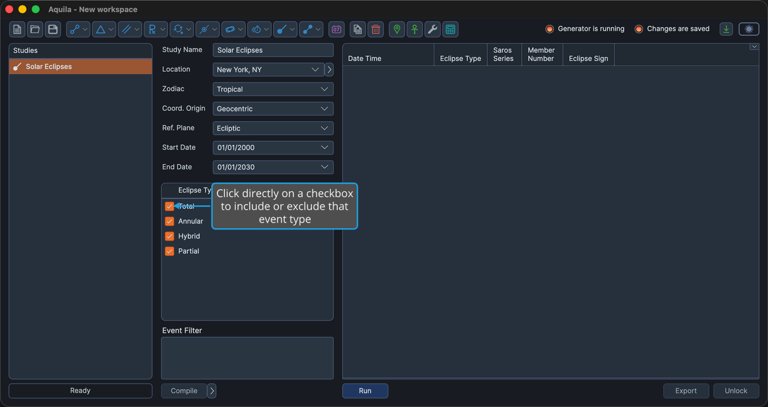Click the Studies panel header
Screen dimensions: 768x407
click(81, 51)
